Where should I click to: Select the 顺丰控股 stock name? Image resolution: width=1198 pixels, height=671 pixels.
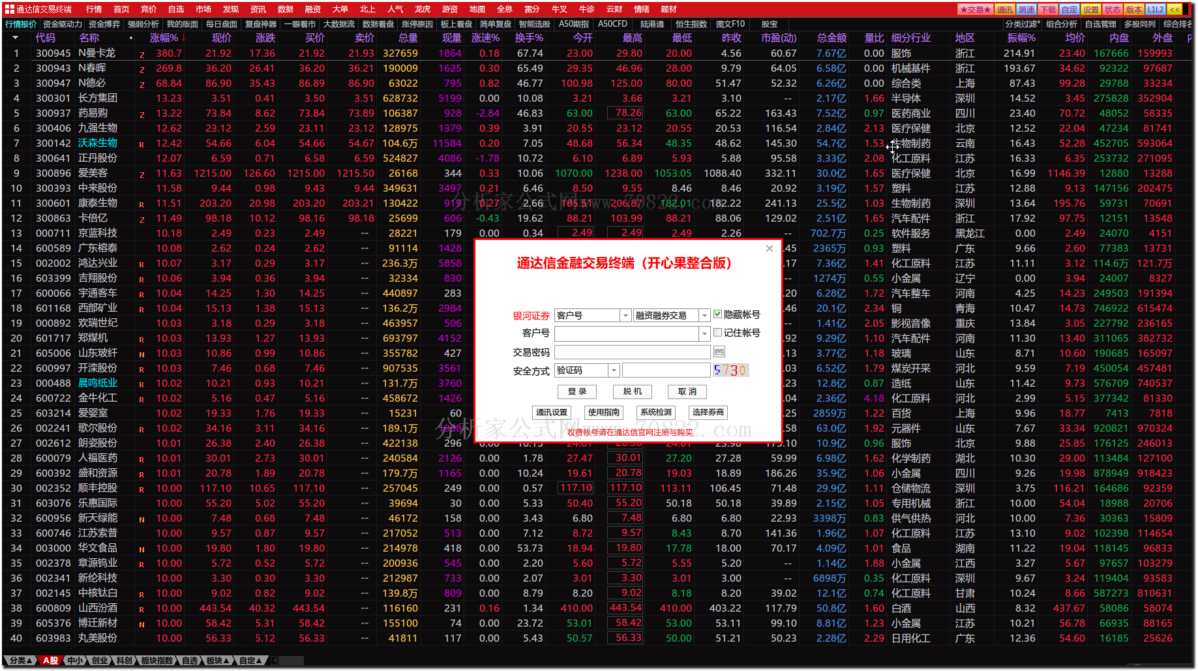point(98,488)
